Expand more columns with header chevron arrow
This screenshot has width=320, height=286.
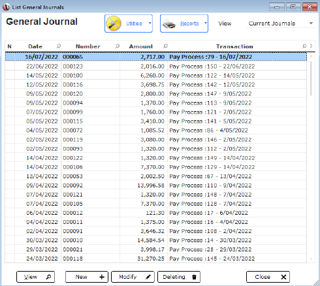[311, 46]
